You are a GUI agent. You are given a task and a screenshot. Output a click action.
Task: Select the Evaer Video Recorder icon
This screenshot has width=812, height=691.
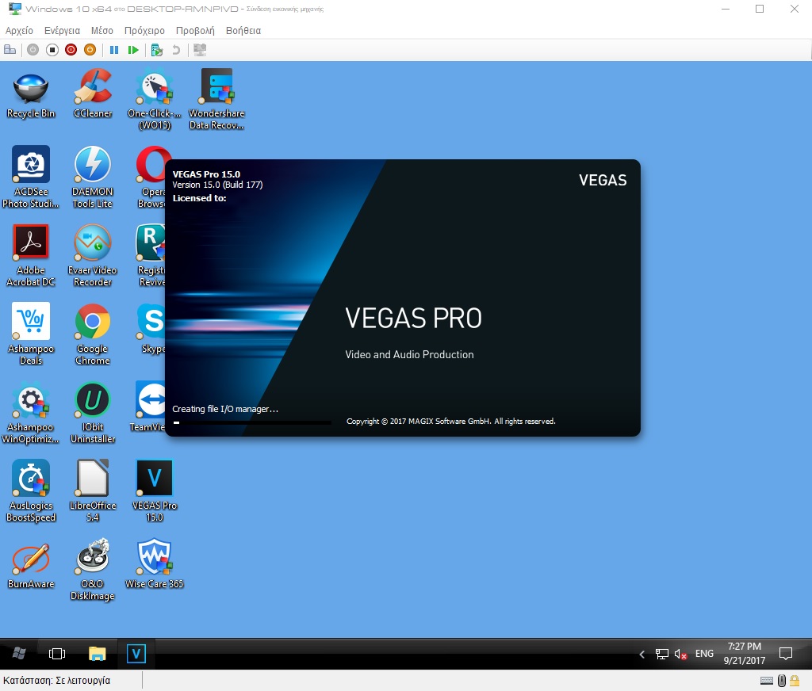pyautogui.click(x=92, y=256)
